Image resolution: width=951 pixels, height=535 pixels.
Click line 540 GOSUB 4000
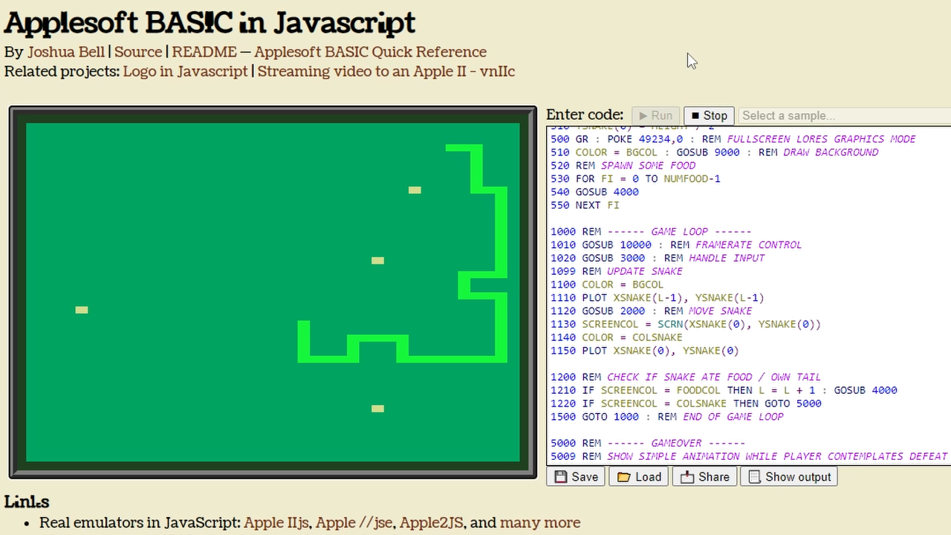point(594,192)
